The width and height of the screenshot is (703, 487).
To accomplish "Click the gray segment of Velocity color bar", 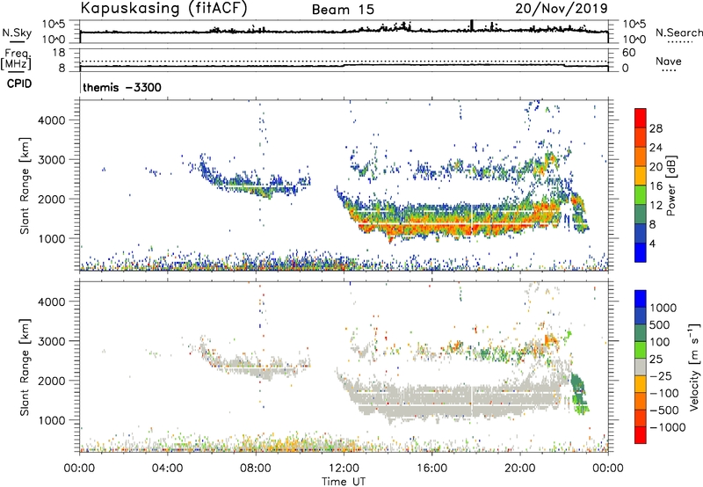I will [x=641, y=367].
